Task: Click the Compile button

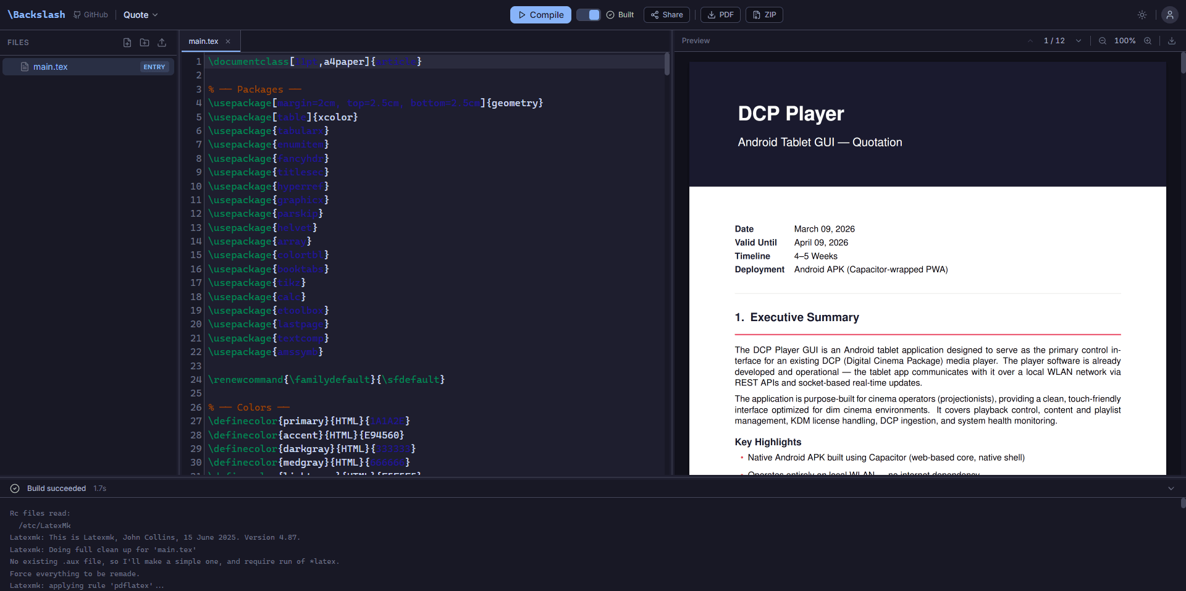Action: pyautogui.click(x=540, y=14)
